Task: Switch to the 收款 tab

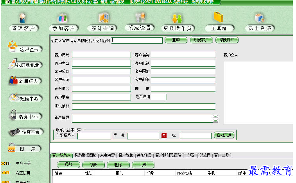Action: tap(190, 155)
